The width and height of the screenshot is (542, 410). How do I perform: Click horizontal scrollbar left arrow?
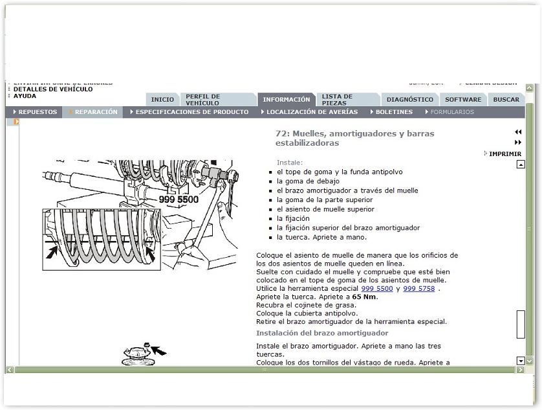(x=10, y=370)
